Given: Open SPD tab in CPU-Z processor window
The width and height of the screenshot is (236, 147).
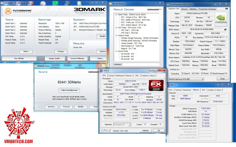Looking at the screenshot, I should coord(137,75).
